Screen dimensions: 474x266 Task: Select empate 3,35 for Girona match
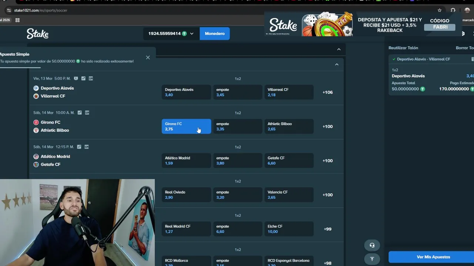(237, 126)
